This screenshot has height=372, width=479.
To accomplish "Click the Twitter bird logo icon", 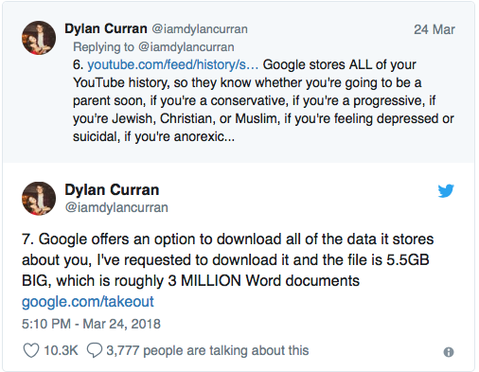I will 446,191.
